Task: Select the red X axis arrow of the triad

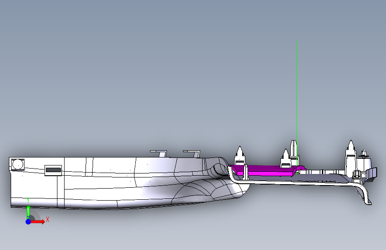Action: click(38, 222)
